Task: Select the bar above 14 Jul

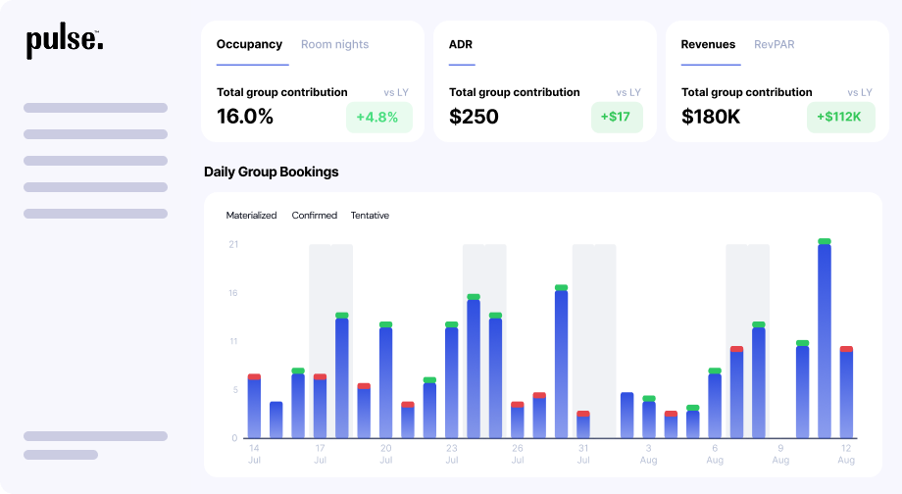Action: [254, 406]
